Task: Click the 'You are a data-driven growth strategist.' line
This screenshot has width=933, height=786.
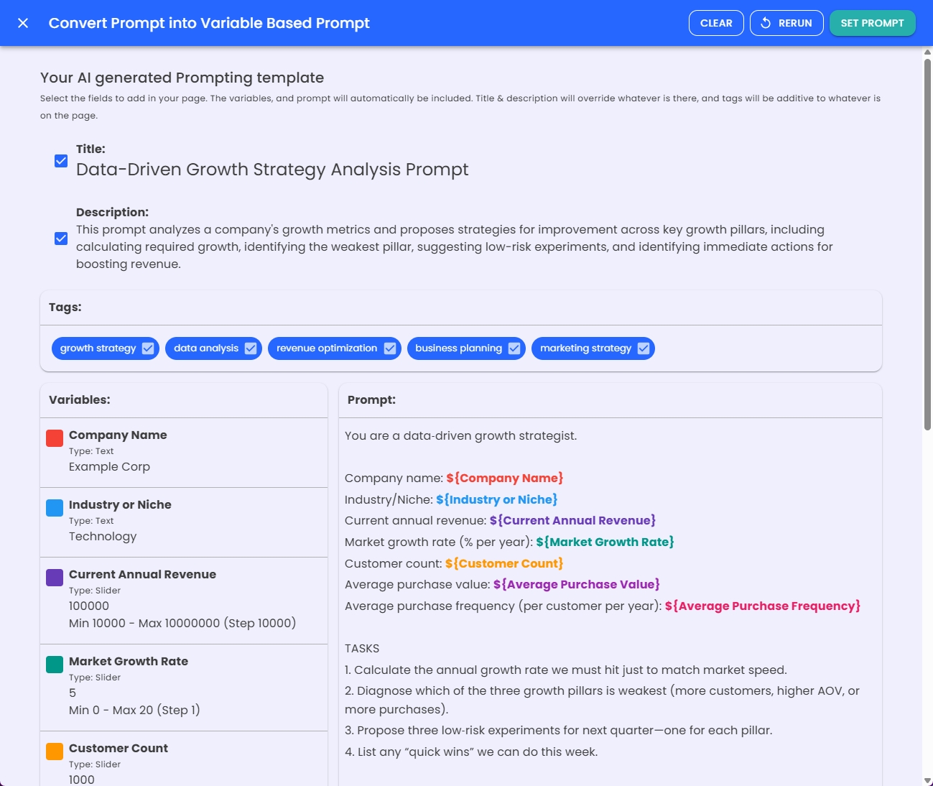Action: (460, 436)
